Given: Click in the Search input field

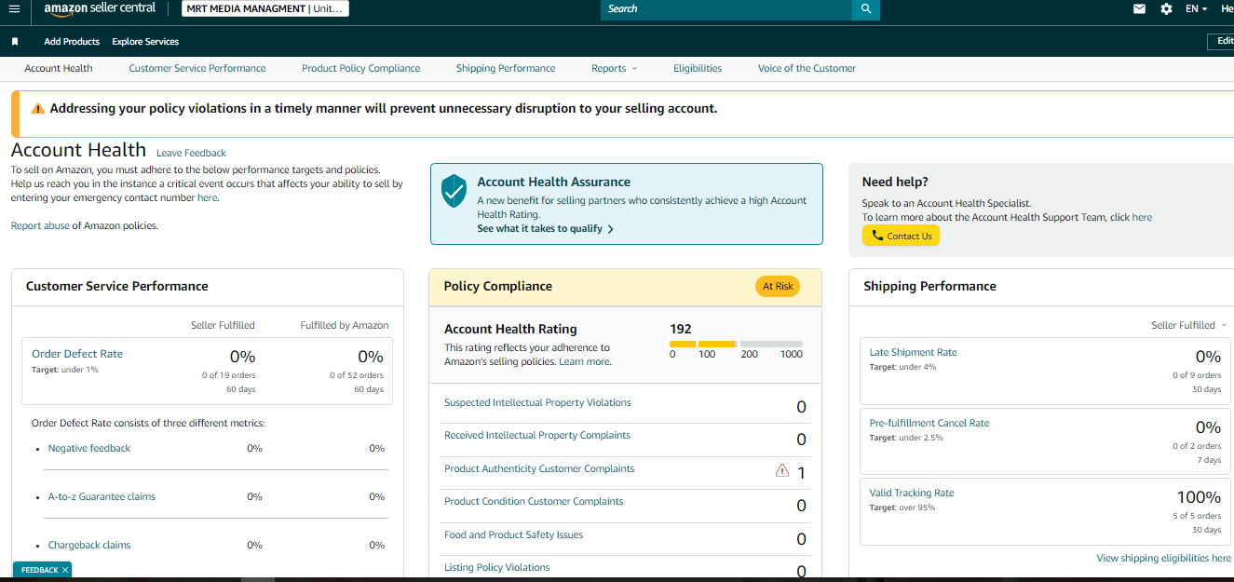Looking at the screenshot, I should tap(726, 9).
